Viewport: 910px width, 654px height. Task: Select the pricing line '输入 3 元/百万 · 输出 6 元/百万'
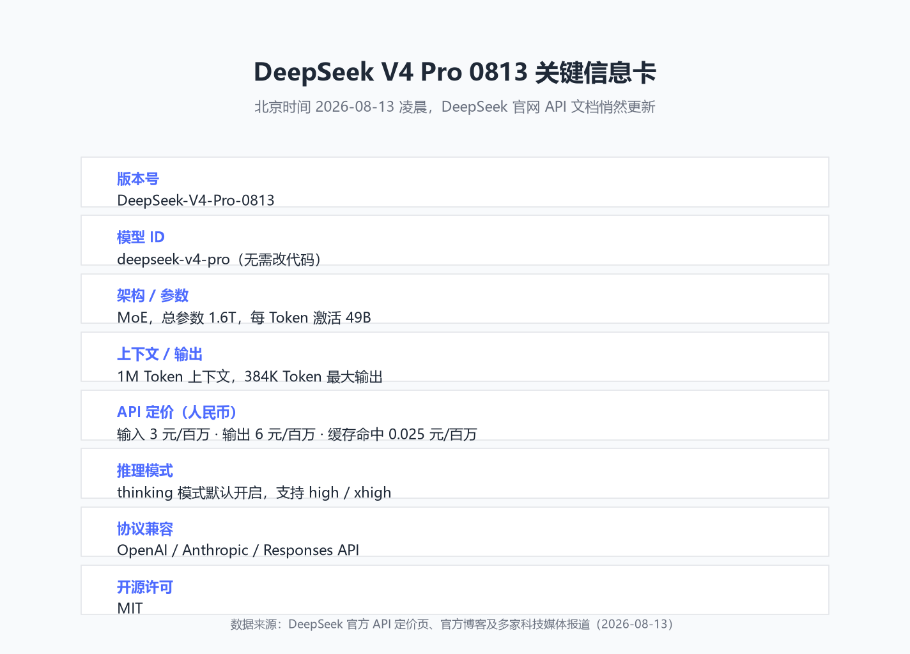coord(297,434)
